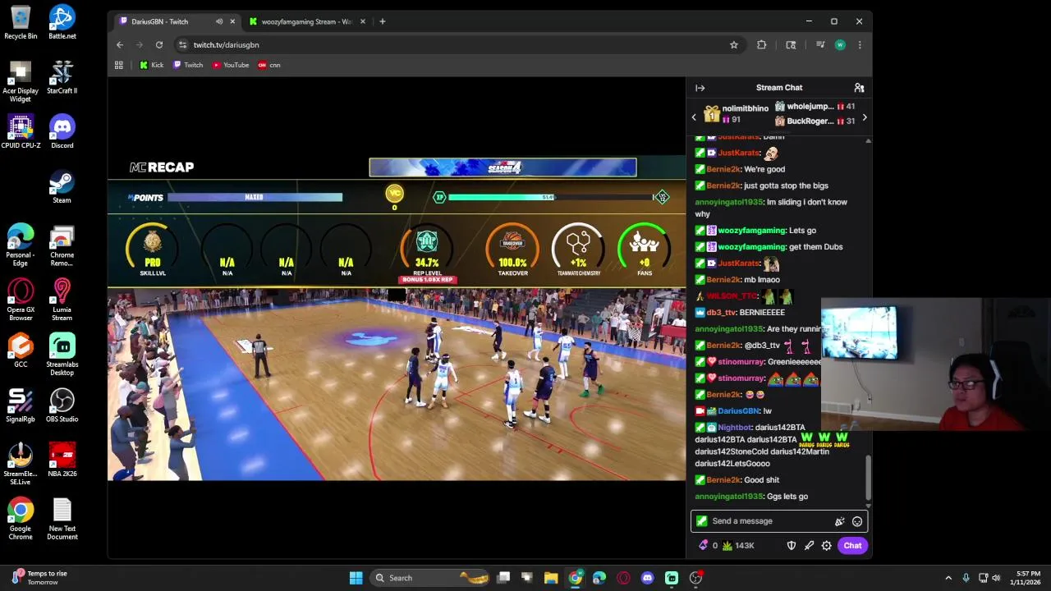Open the Chrome side panel

click(791, 45)
